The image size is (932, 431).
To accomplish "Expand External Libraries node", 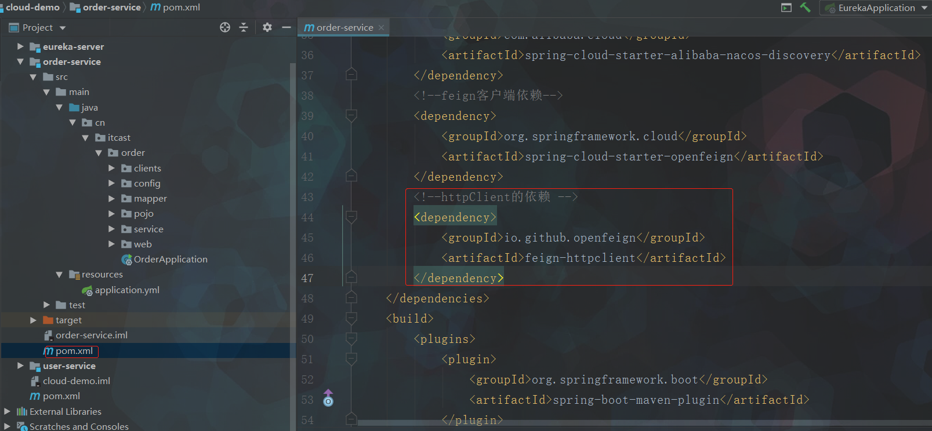I will pyautogui.click(x=7, y=411).
